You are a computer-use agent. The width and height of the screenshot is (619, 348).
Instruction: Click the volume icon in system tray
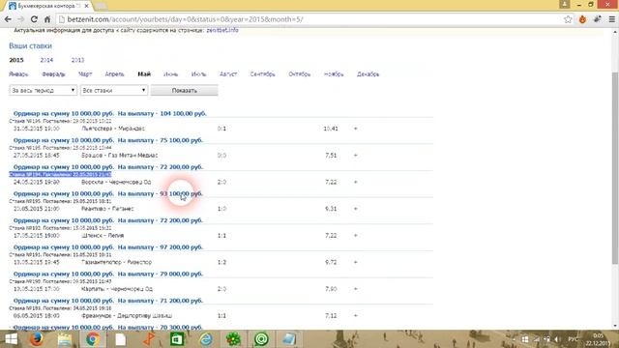coord(557,339)
